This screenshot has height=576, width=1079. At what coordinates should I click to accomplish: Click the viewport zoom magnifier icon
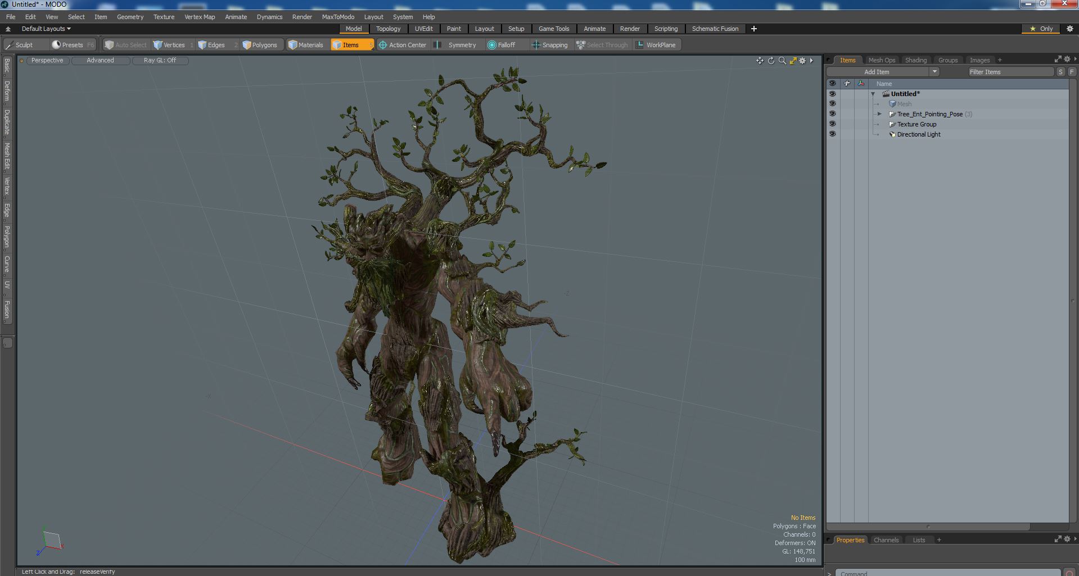point(782,61)
